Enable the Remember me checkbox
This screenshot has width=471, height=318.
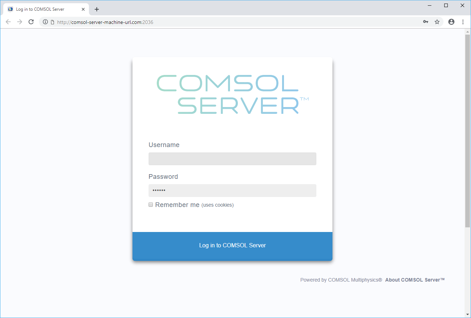click(151, 205)
